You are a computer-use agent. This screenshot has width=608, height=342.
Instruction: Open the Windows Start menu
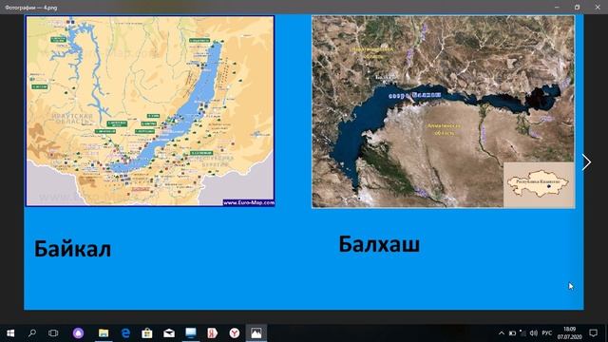pyautogui.click(x=10, y=333)
